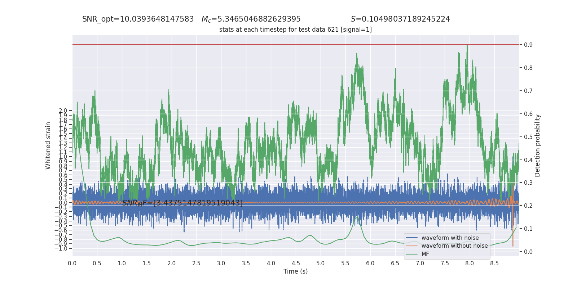Viewport: 577px width, 288px height.
Task: Click the SNR_opt=10.0393648147583 title text
Action: [138, 19]
